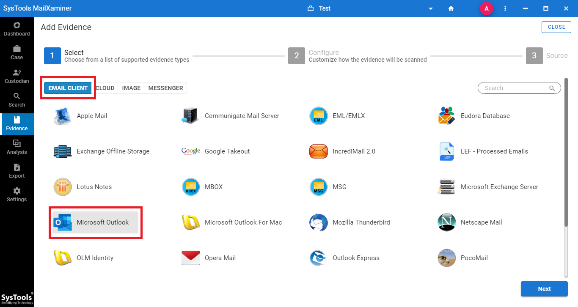Click the IncrediMail 2.0 envelope icon

click(x=319, y=151)
